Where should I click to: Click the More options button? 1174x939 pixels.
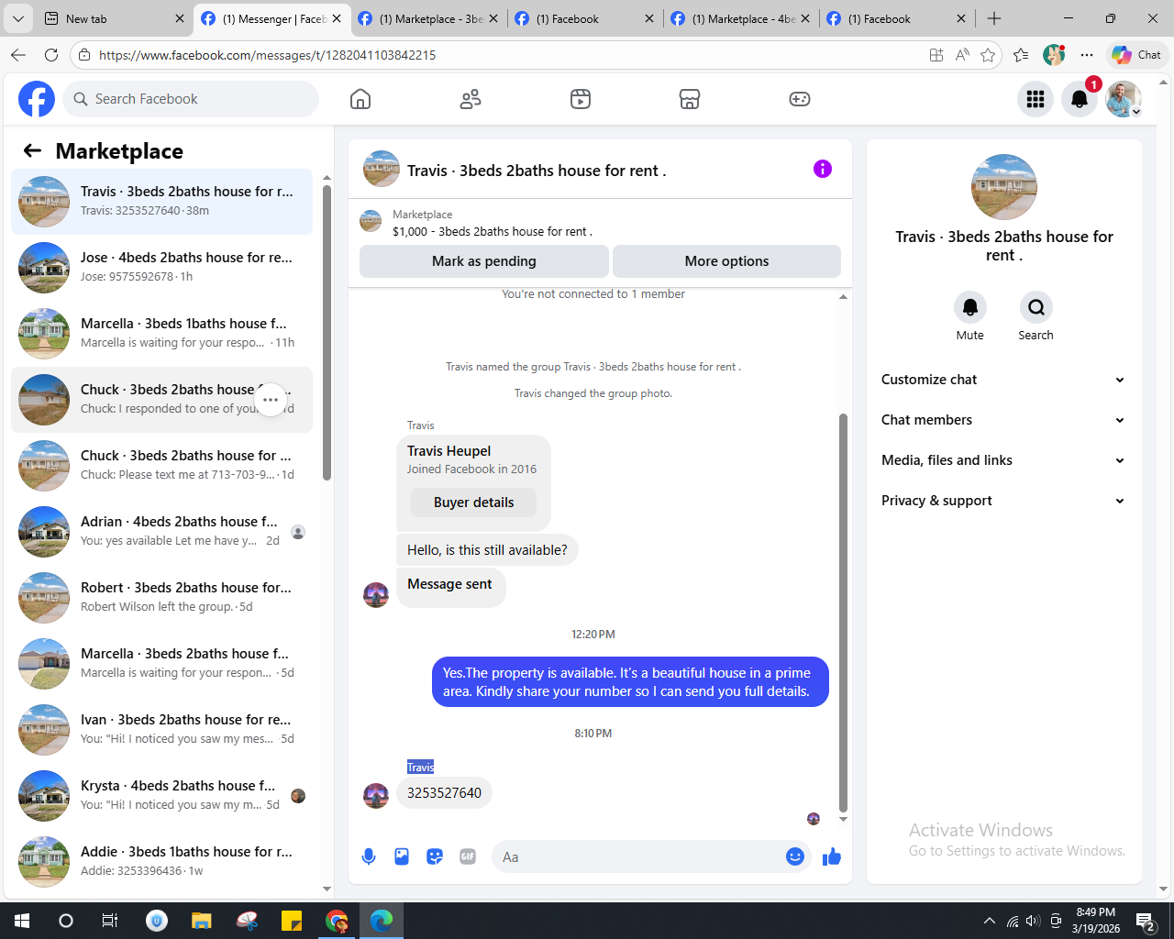(x=726, y=261)
